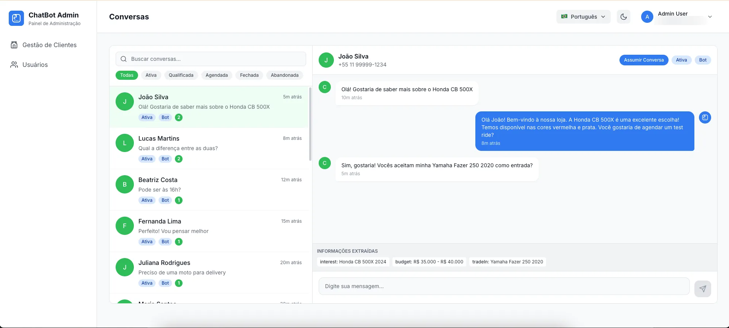729x328 pixels.
Task: Click Juliana Rodrigues' avatar in the list
Action: (x=125, y=267)
